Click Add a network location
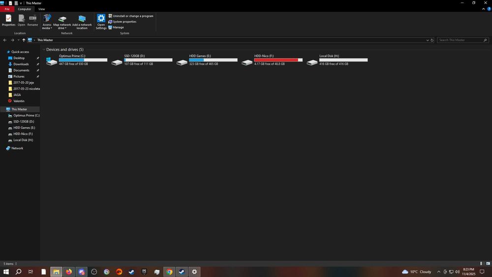 (82, 22)
